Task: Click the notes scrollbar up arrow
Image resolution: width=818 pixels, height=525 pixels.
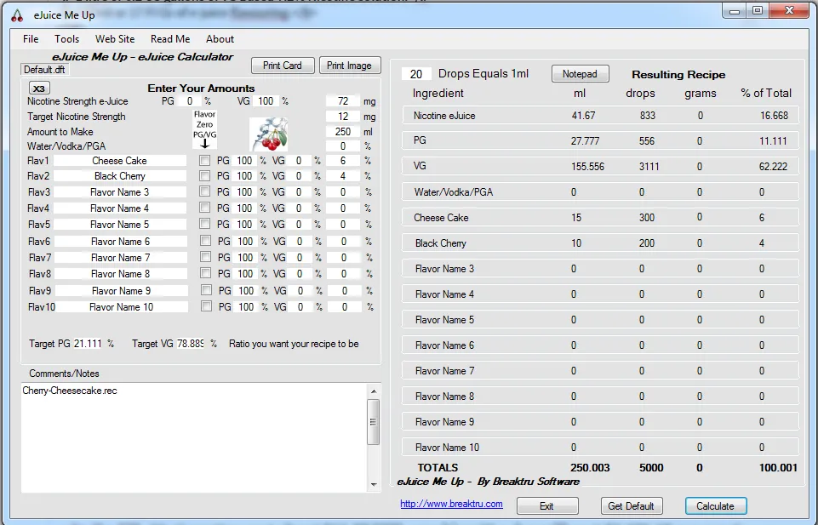Action: tap(374, 391)
